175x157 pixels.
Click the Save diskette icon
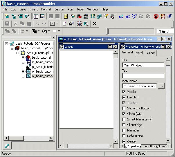[7, 24]
